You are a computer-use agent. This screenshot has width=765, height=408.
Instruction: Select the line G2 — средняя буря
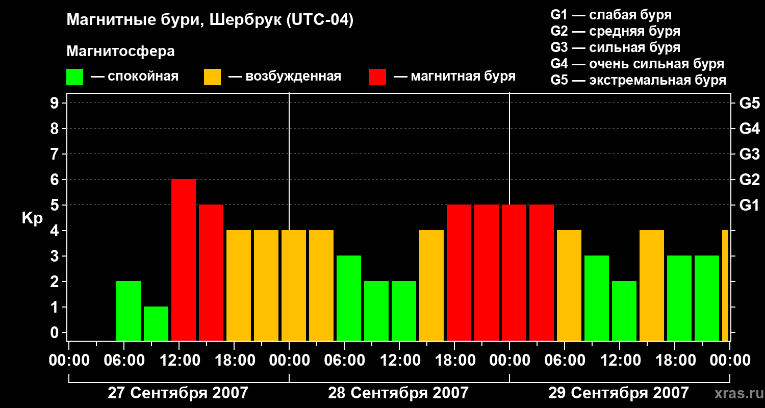click(x=615, y=31)
